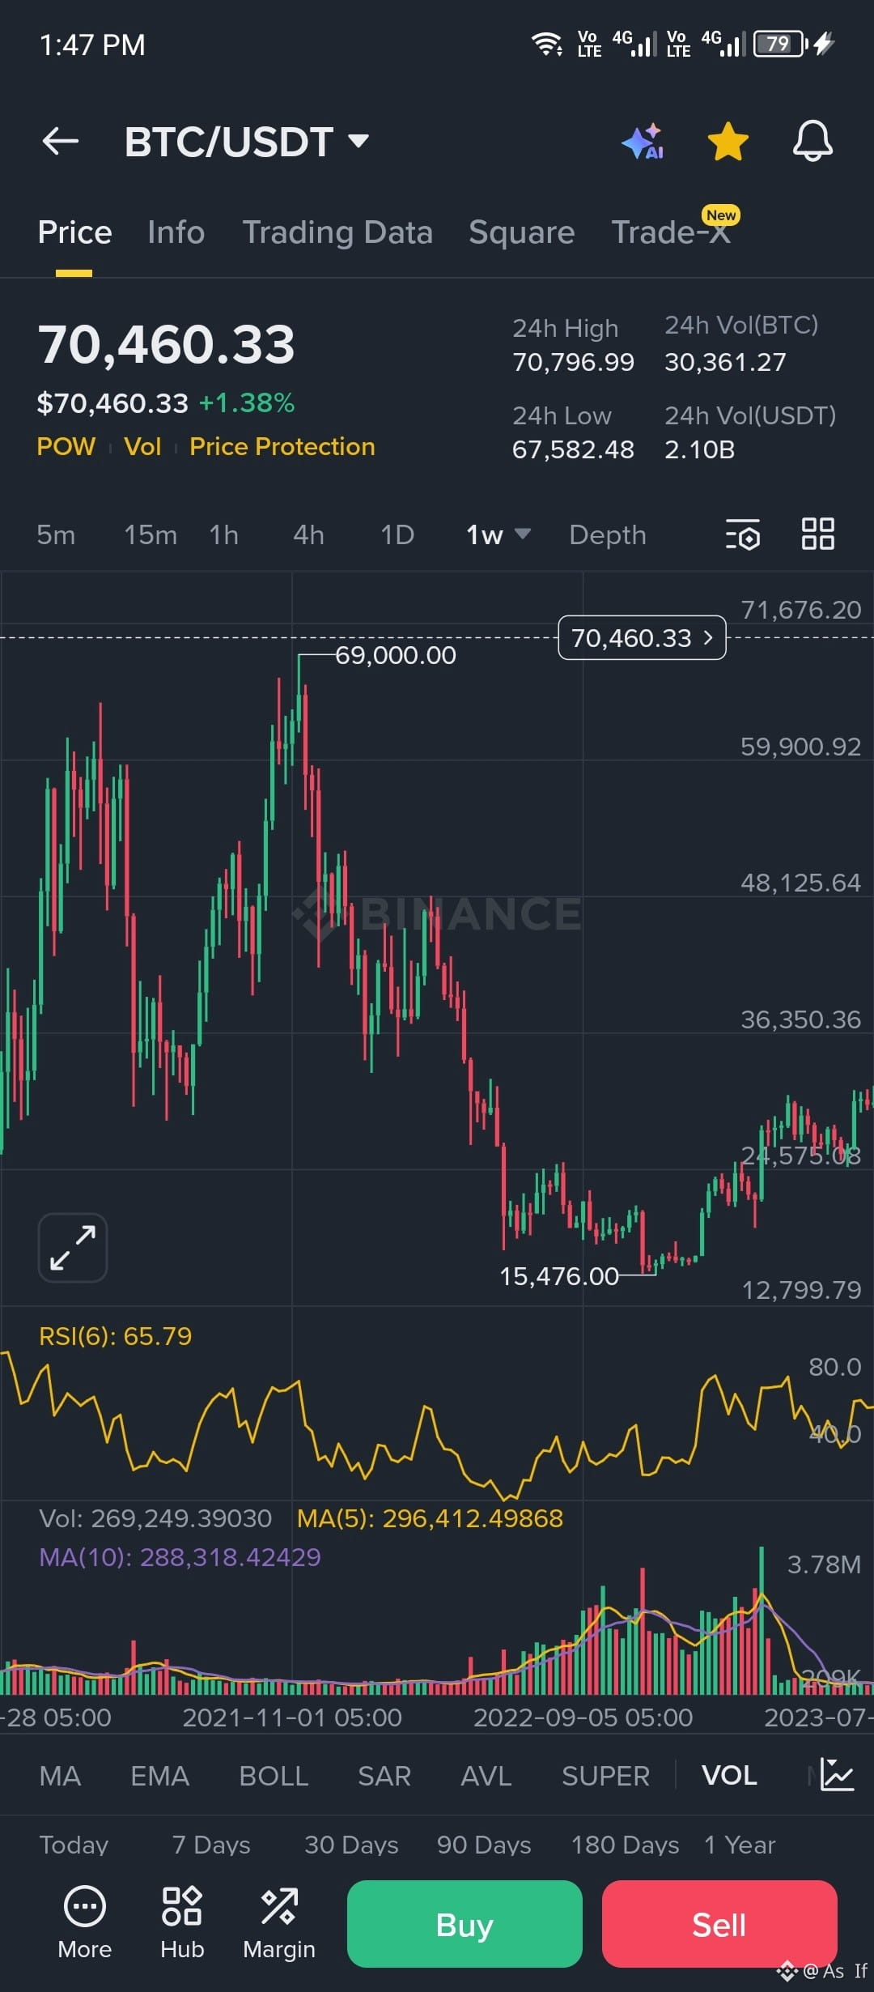Tap the 2022-09-05 05:00 date axis label
Screen dimensions: 874x1992
[x=583, y=1717]
